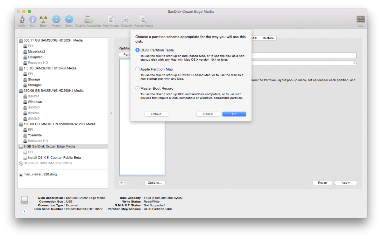
Task: Open the Options... button below partition layout
Action: (x=155, y=183)
